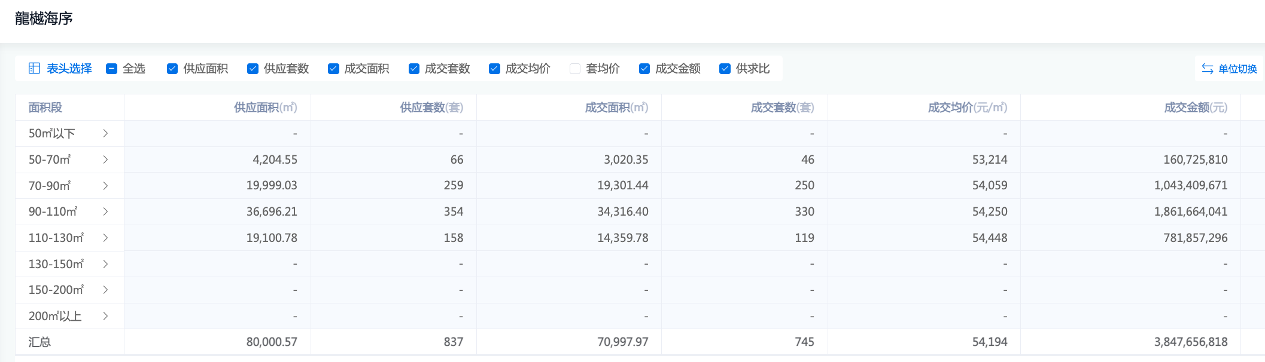
Task: Click the swap arrows icon for 单位切换
Action: point(1208,69)
